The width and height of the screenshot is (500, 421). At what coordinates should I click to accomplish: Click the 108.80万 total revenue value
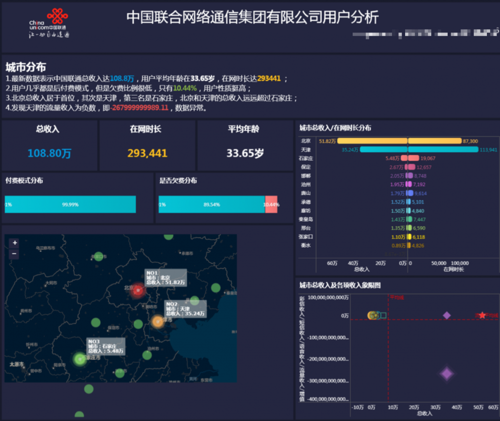[49, 153]
